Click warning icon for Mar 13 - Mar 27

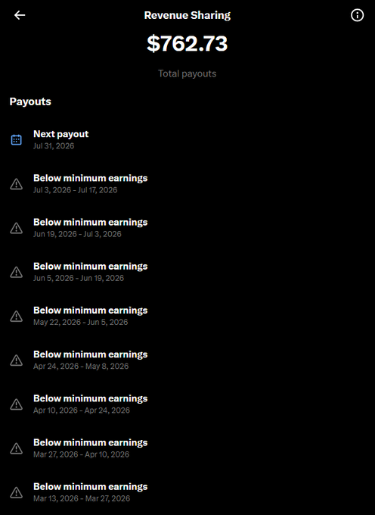[x=17, y=492]
